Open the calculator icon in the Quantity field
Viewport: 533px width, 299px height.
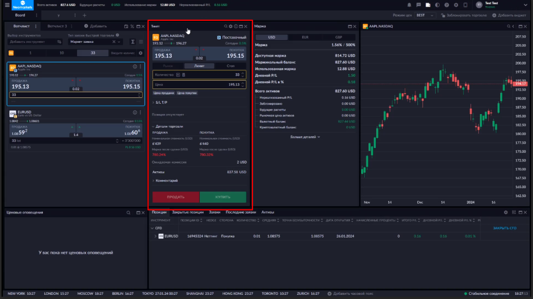184,75
